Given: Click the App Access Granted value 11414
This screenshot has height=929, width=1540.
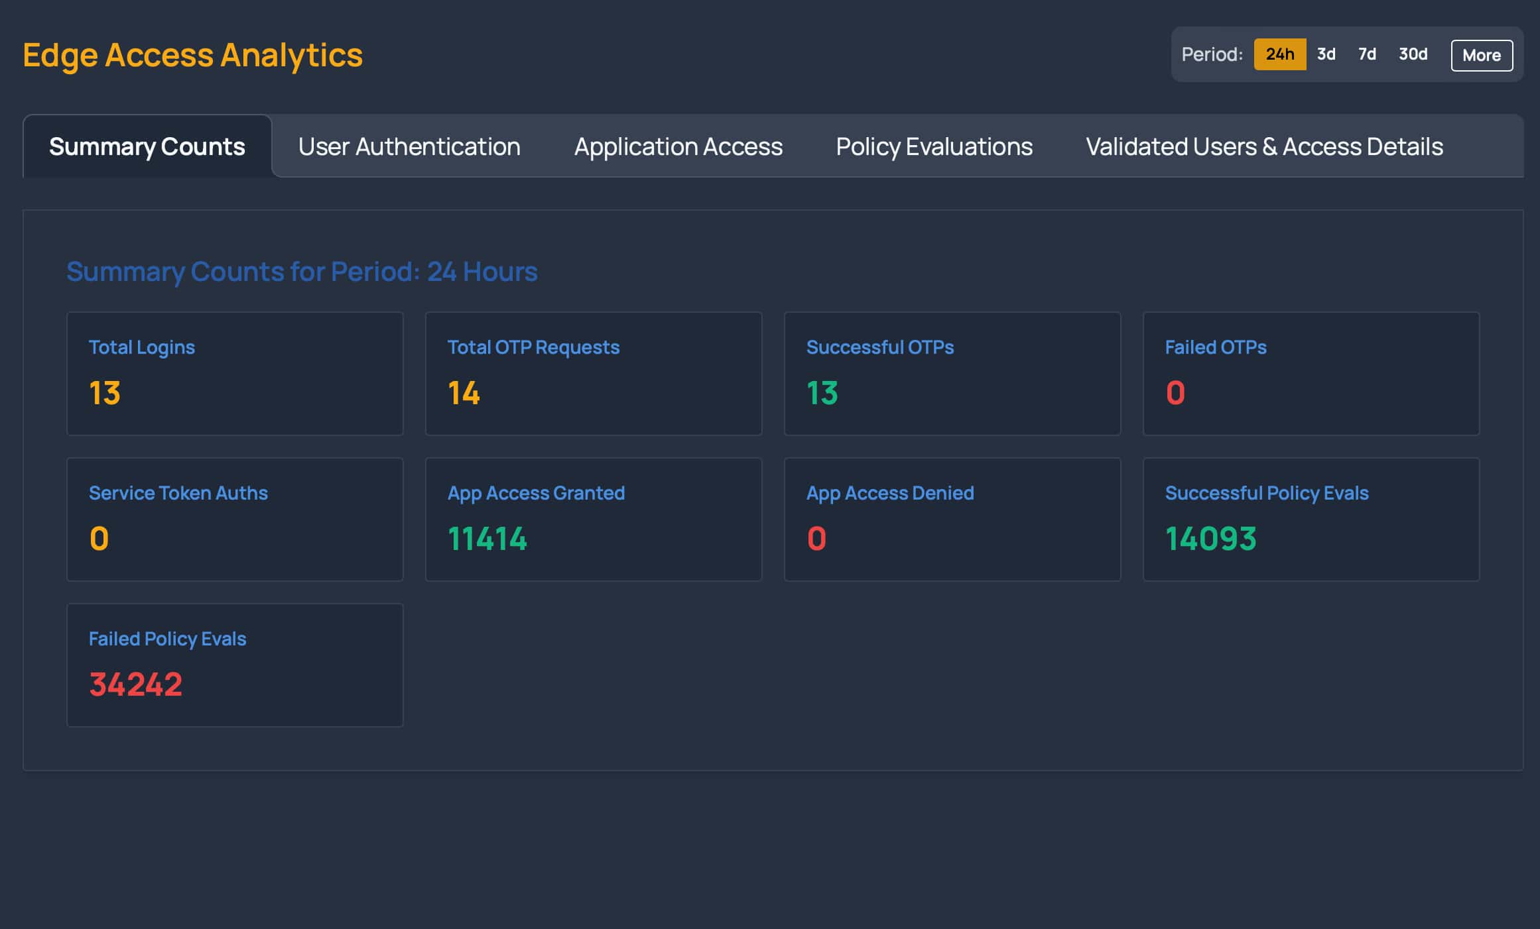Looking at the screenshot, I should [487, 539].
